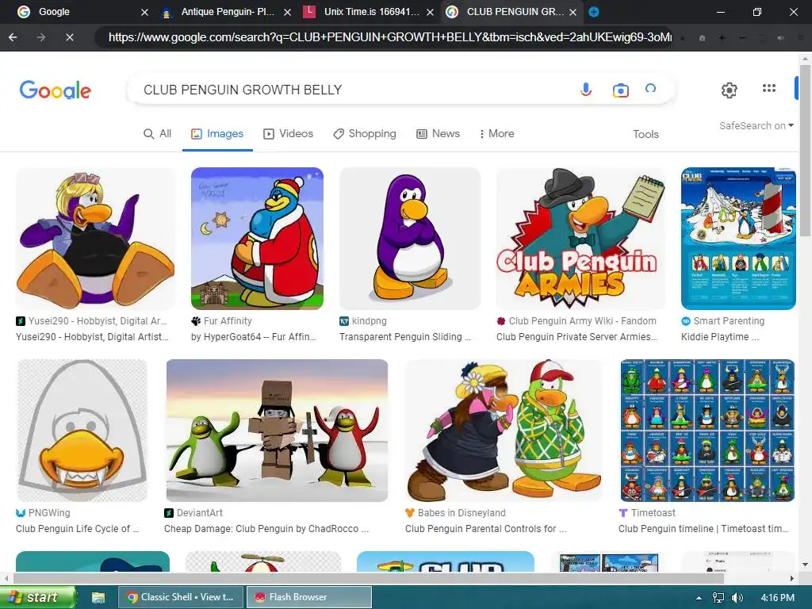
Task: Open the PNGWing penguin face thumbnail
Action: 82,431
